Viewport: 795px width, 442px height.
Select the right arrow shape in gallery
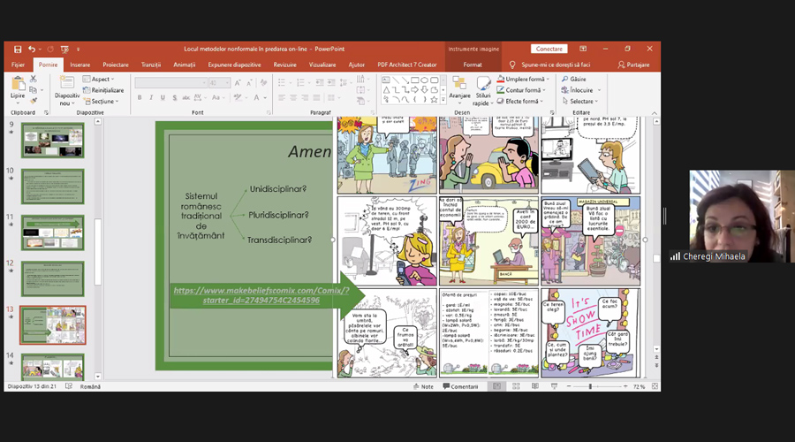point(415,90)
